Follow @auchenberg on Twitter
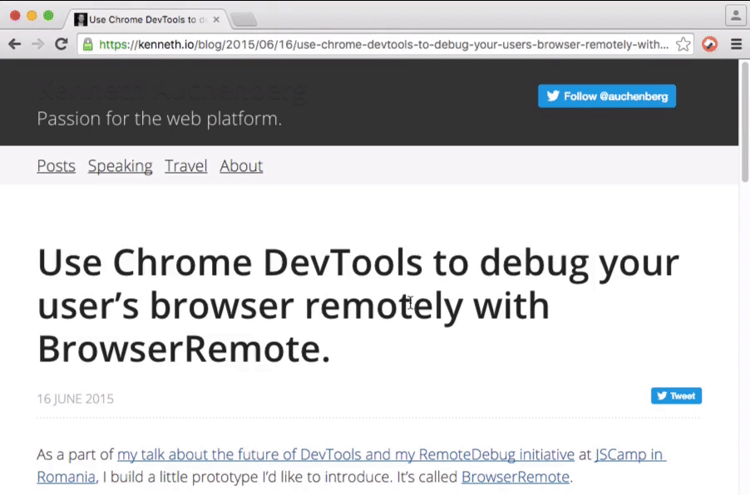 click(607, 96)
